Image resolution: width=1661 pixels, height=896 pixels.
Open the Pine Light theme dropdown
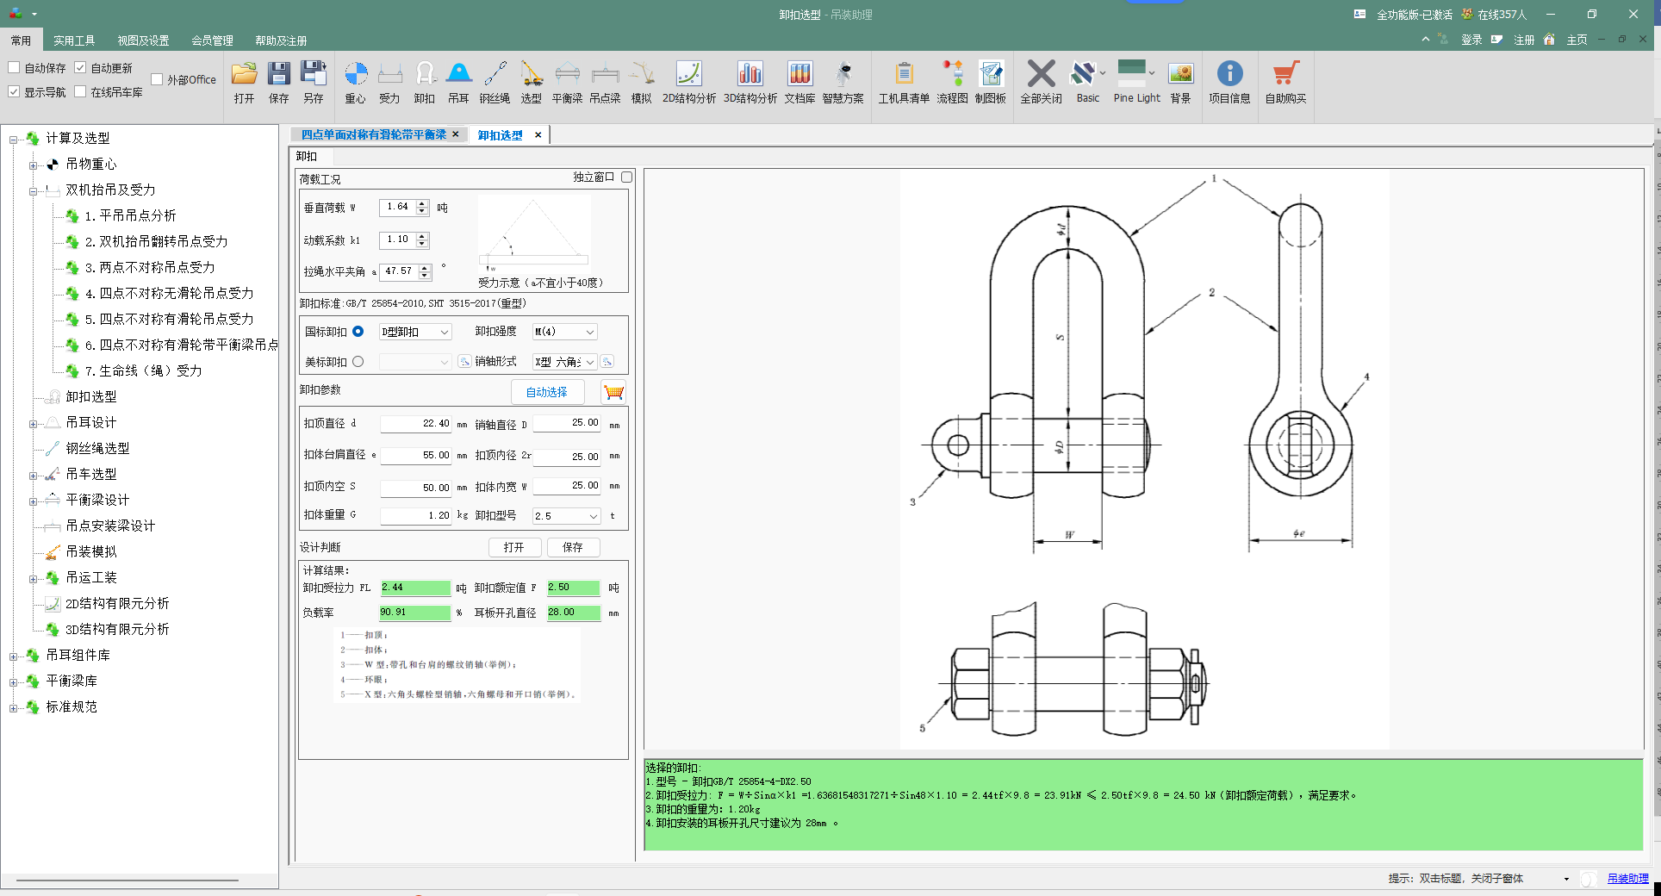pos(1152,73)
